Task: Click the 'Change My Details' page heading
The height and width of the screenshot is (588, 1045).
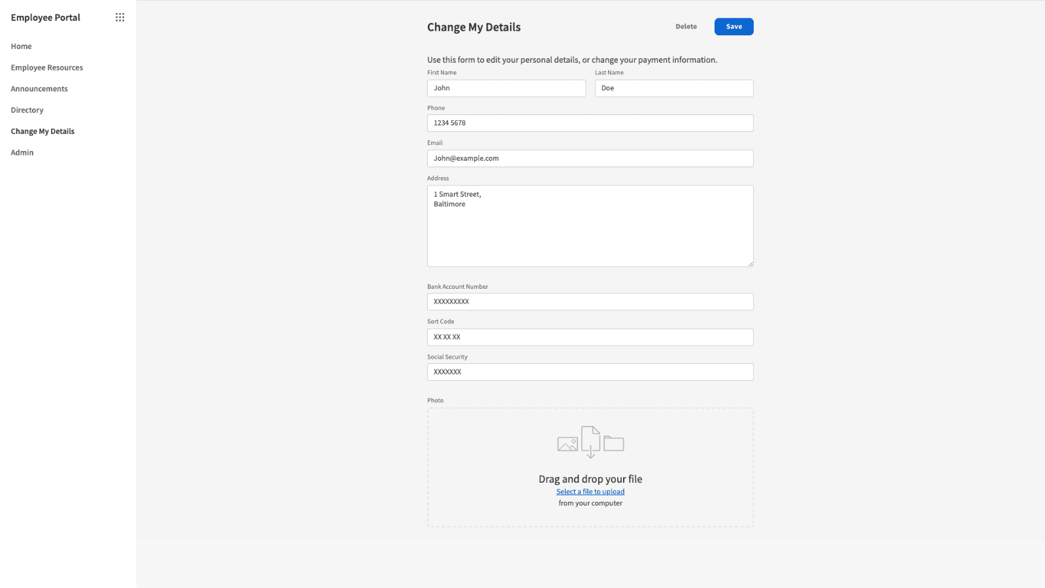Action: [474, 27]
